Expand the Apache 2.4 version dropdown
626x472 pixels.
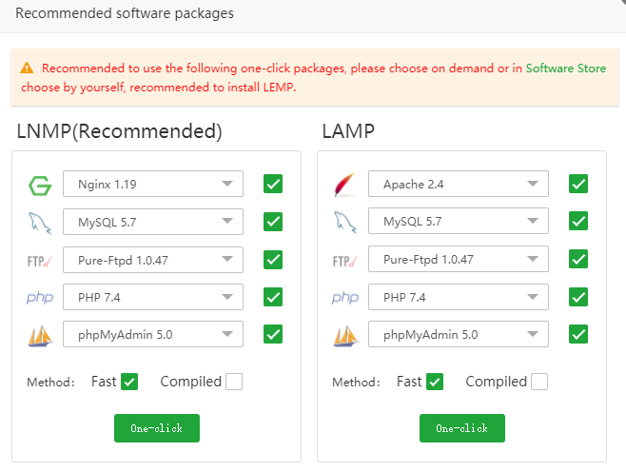(458, 184)
